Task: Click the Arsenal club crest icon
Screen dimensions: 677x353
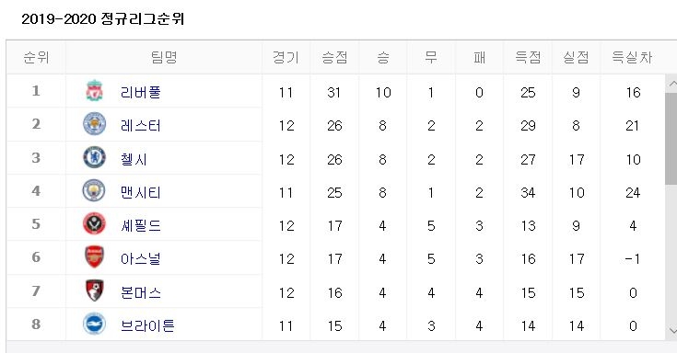Action: point(94,256)
